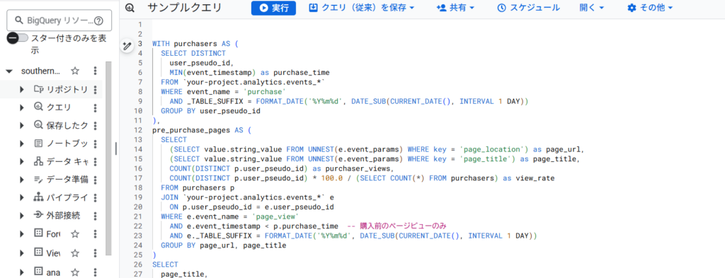Open the スケジュール scheduling option
The height and width of the screenshot is (278, 725).
528,8
